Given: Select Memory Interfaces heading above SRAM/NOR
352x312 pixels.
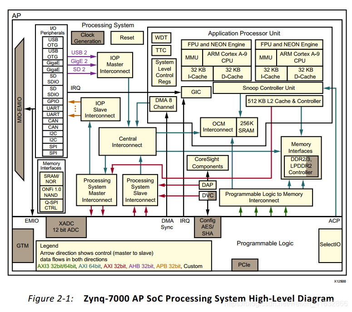Looking at the screenshot, I should (x=51, y=166).
